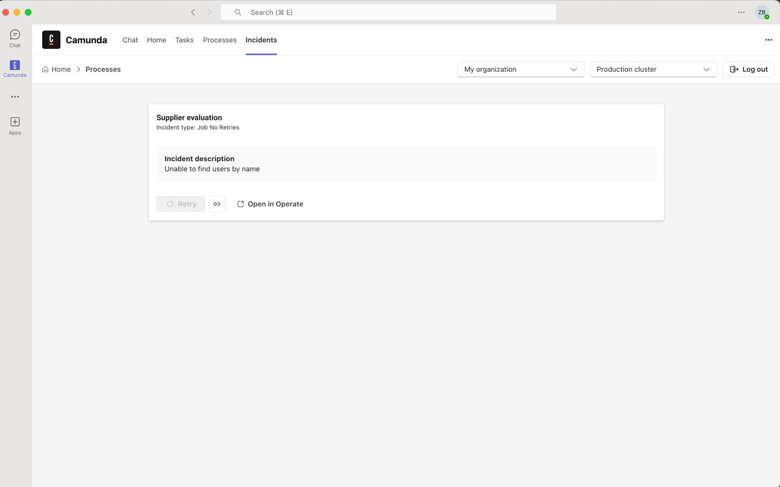Viewport: 780px width, 487px height.
Task: Click the Search input field
Action: tap(388, 12)
